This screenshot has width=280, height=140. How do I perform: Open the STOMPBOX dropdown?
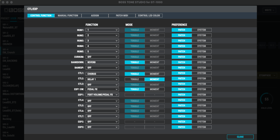[267, 75]
